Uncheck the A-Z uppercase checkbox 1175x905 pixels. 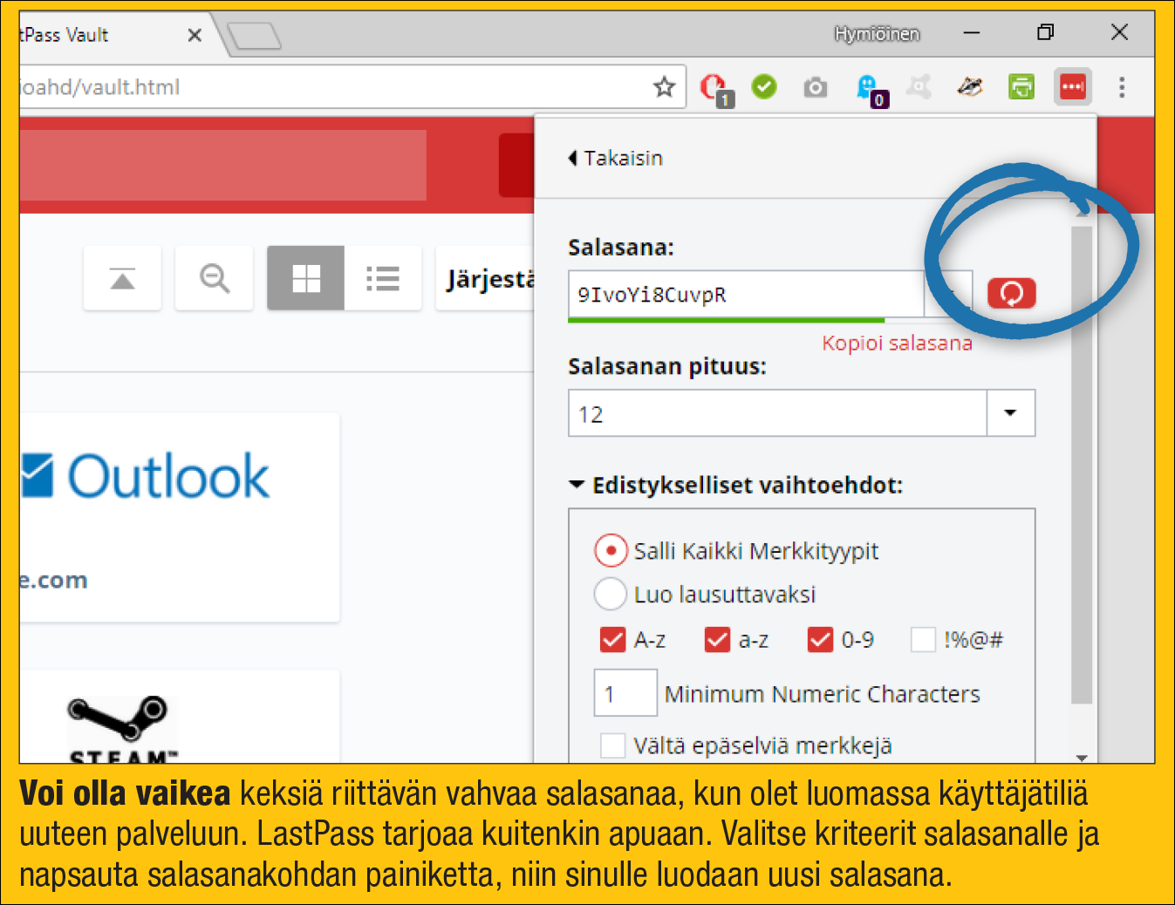tap(612, 640)
